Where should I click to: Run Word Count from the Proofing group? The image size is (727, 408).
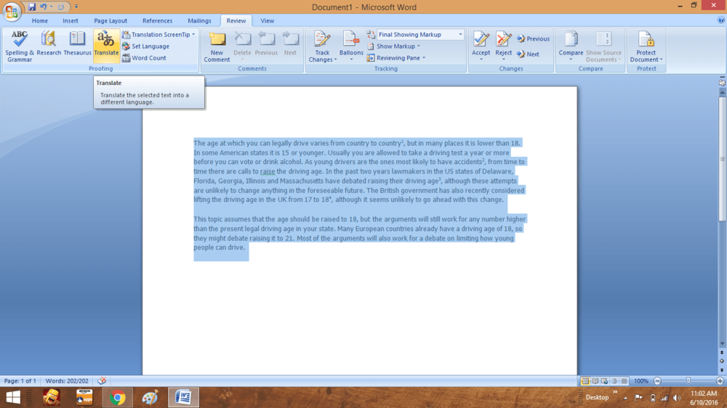pos(144,58)
